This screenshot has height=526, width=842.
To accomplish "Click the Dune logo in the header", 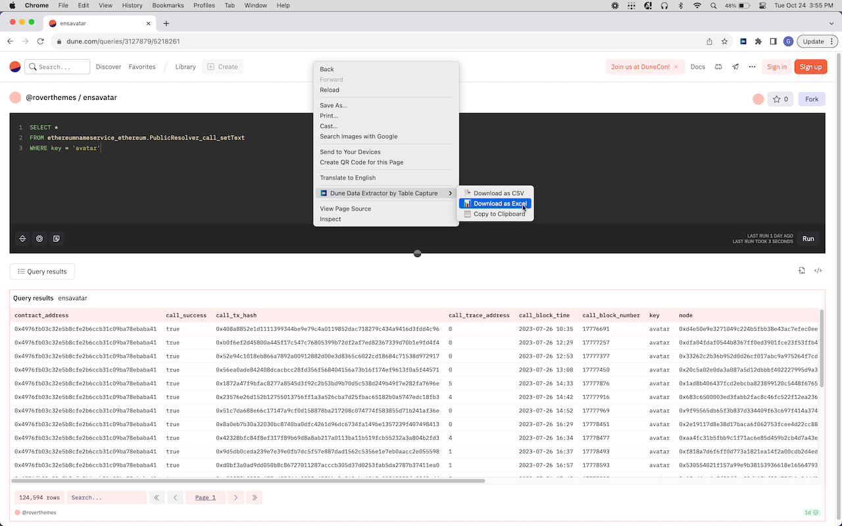I will coord(15,66).
